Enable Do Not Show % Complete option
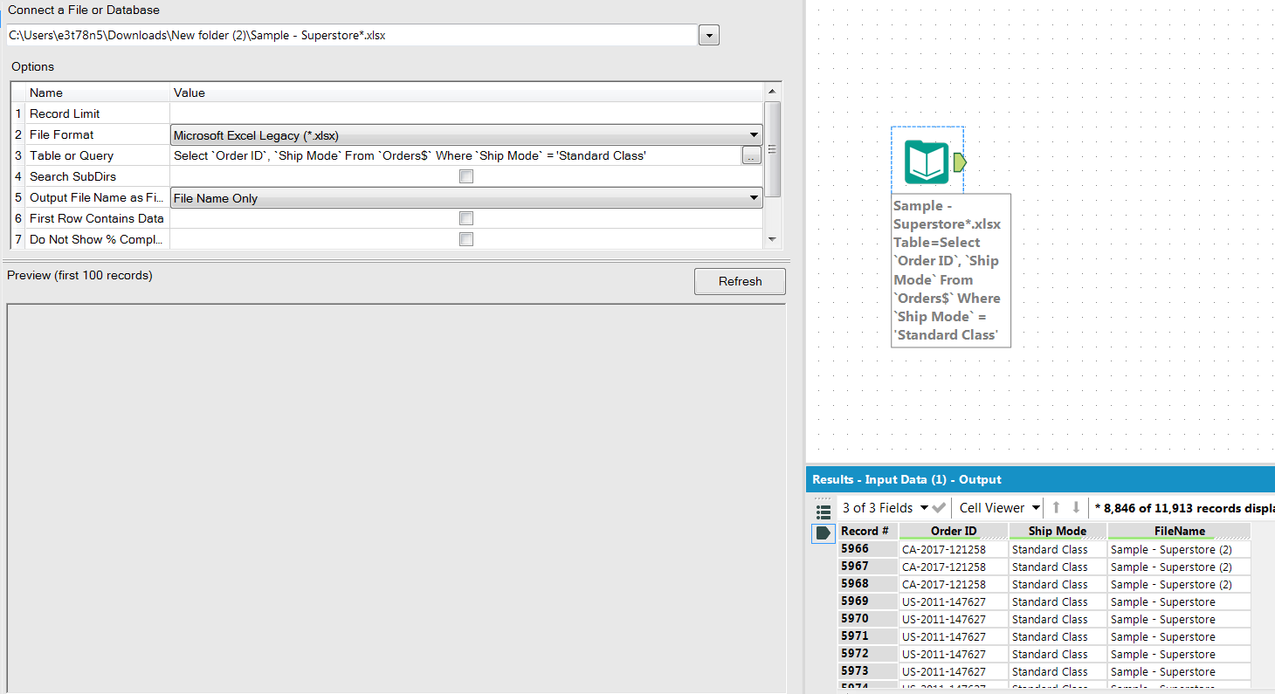This screenshot has height=694, width=1275. pos(466,238)
